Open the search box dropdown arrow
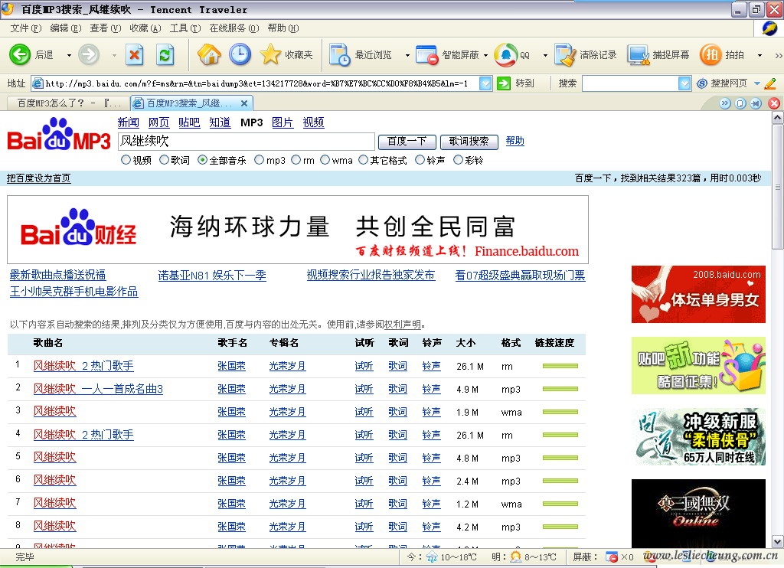The width and height of the screenshot is (784, 568). (684, 83)
